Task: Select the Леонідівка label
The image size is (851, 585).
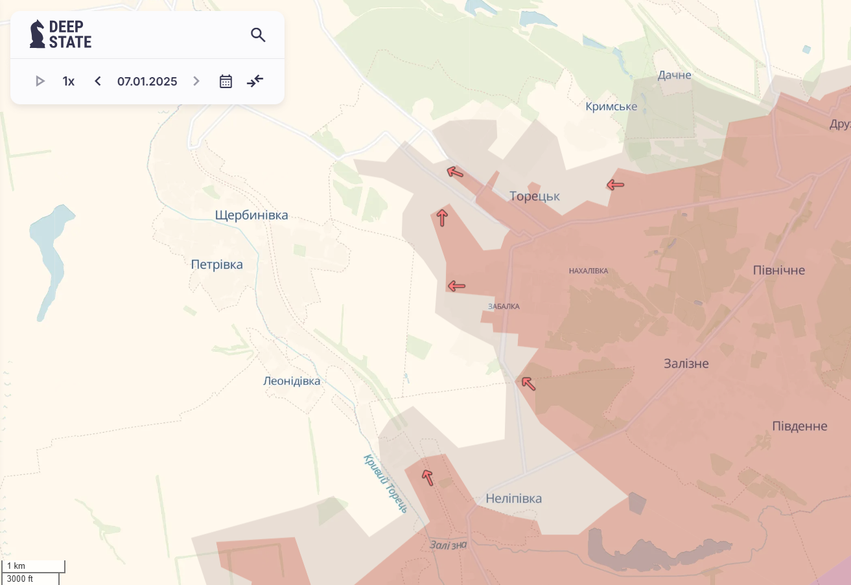Action: tap(292, 381)
